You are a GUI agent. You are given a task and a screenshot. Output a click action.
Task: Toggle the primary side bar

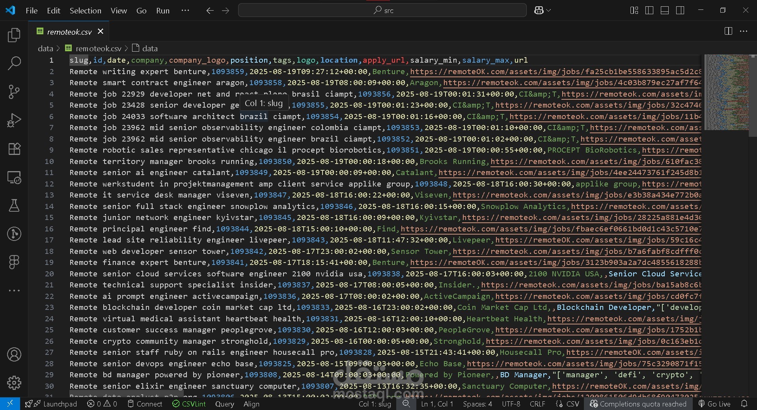coord(649,10)
